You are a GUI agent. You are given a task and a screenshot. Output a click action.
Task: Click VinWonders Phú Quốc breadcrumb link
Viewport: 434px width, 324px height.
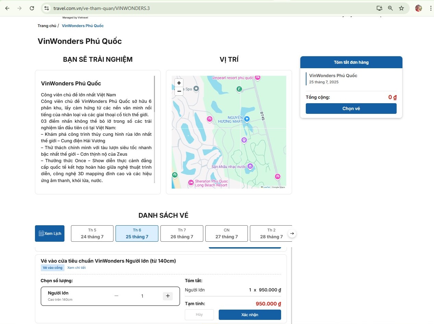(x=83, y=26)
